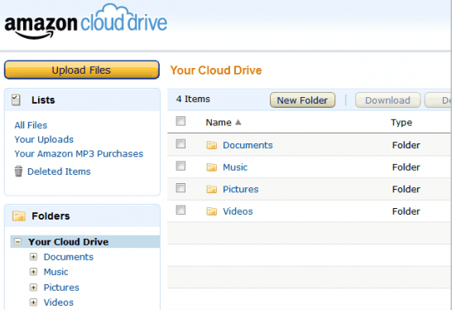Expand the Music folder in tree
Screen dimensions: 452x310
click(x=33, y=272)
